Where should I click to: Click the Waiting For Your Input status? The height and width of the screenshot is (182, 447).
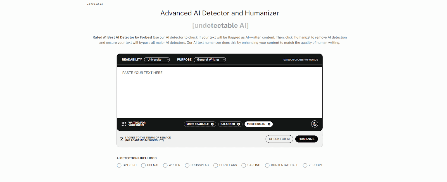tap(137, 124)
